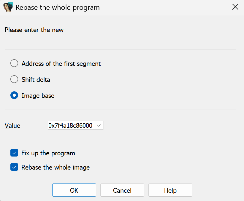Screen dimensions: 244x201
Task: Open Help for the rebase dialog
Action: (x=170, y=190)
